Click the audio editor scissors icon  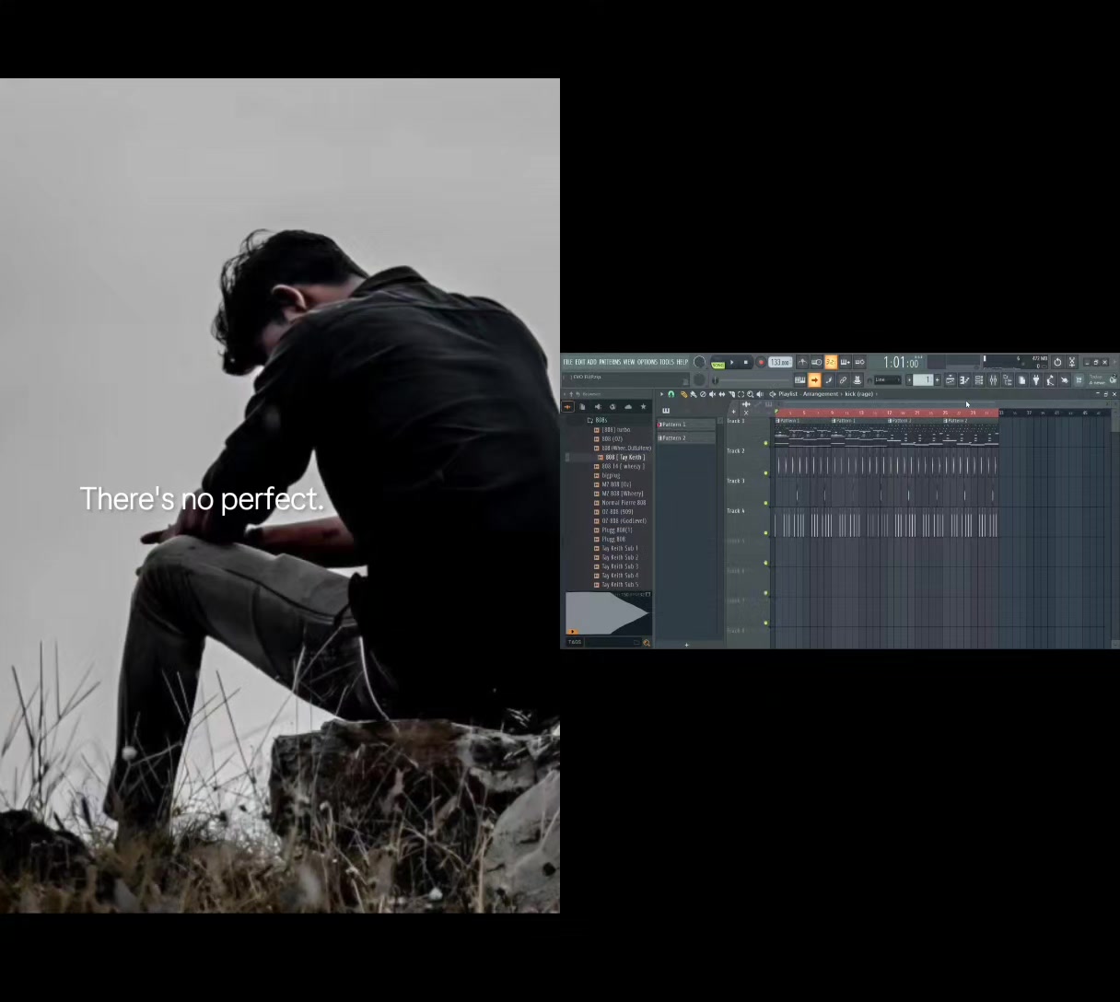pos(1072,362)
